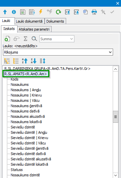Click the import downward arrow icon
Viewport: 121px width, 178px height.
point(76,12)
